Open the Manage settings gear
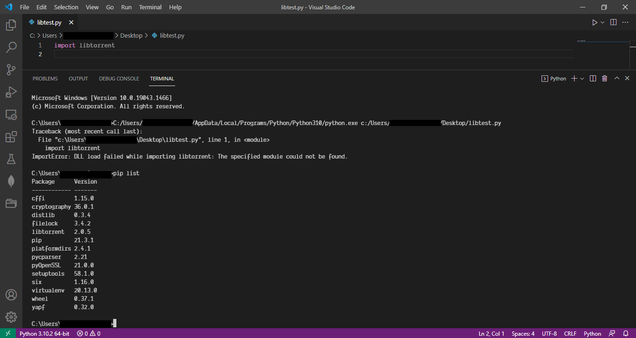Viewport: 636px width, 338px height. (11, 317)
